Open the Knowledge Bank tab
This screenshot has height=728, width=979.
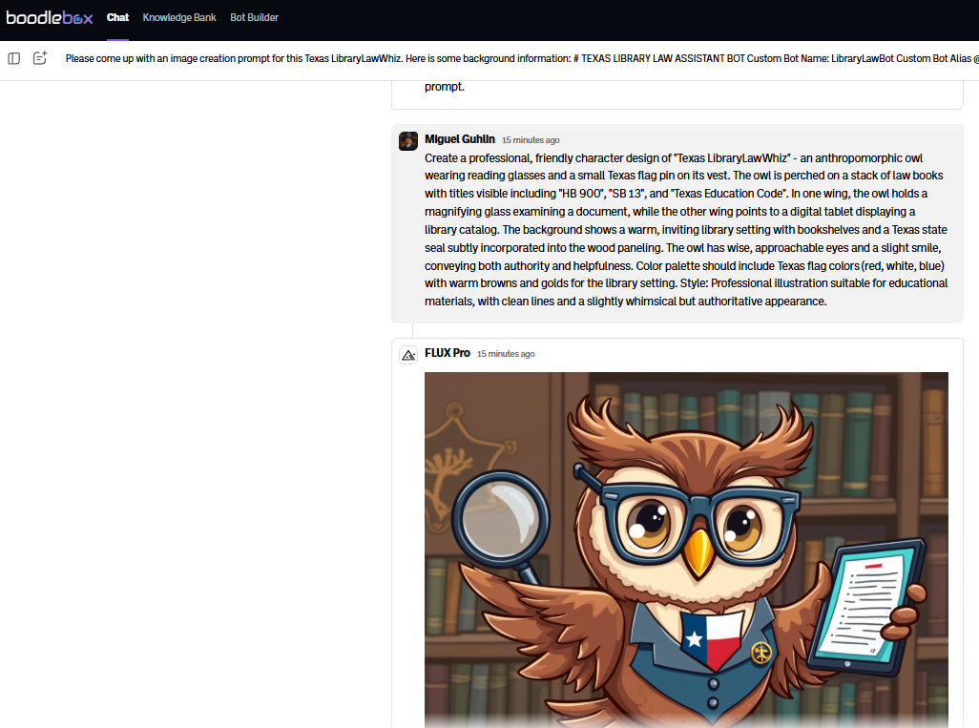tap(179, 18)
